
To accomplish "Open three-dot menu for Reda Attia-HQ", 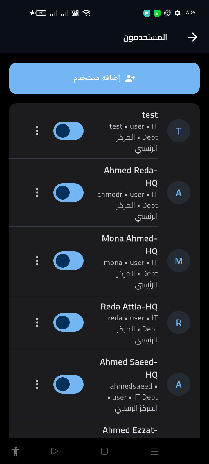I will (x=37, y=322).
